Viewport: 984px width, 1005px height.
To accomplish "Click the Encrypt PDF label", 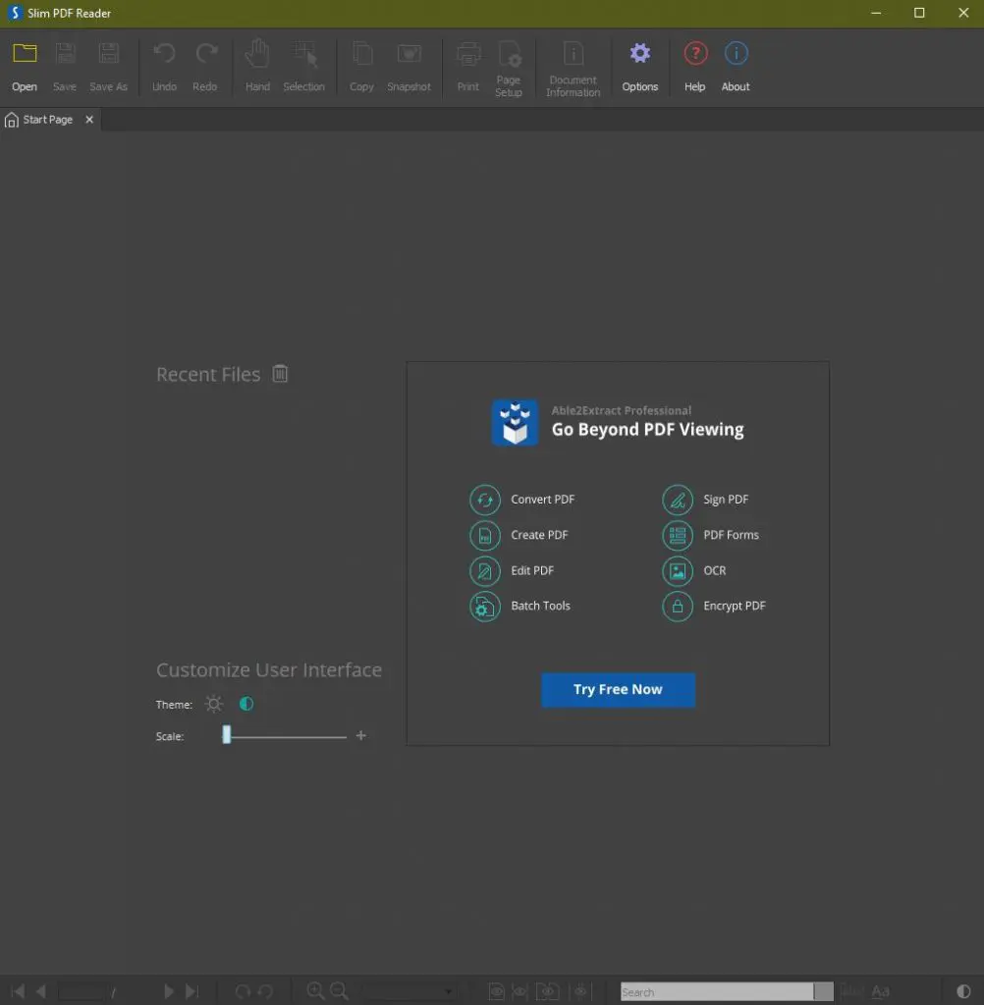I will [x=735, y=606].
